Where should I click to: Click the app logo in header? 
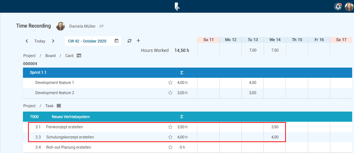tap(177, 7)
